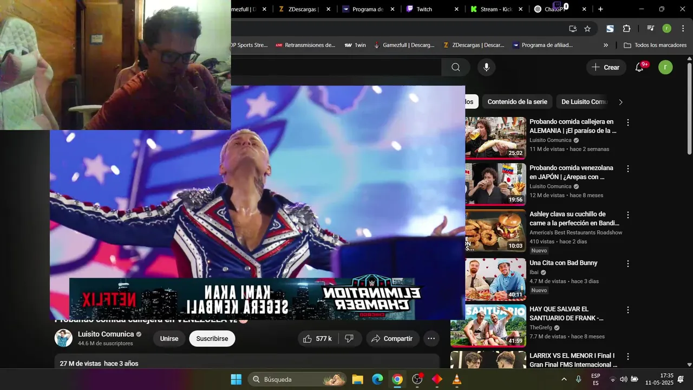Open options for LARRIX VS EL MENOR video

tap(628, 356)
